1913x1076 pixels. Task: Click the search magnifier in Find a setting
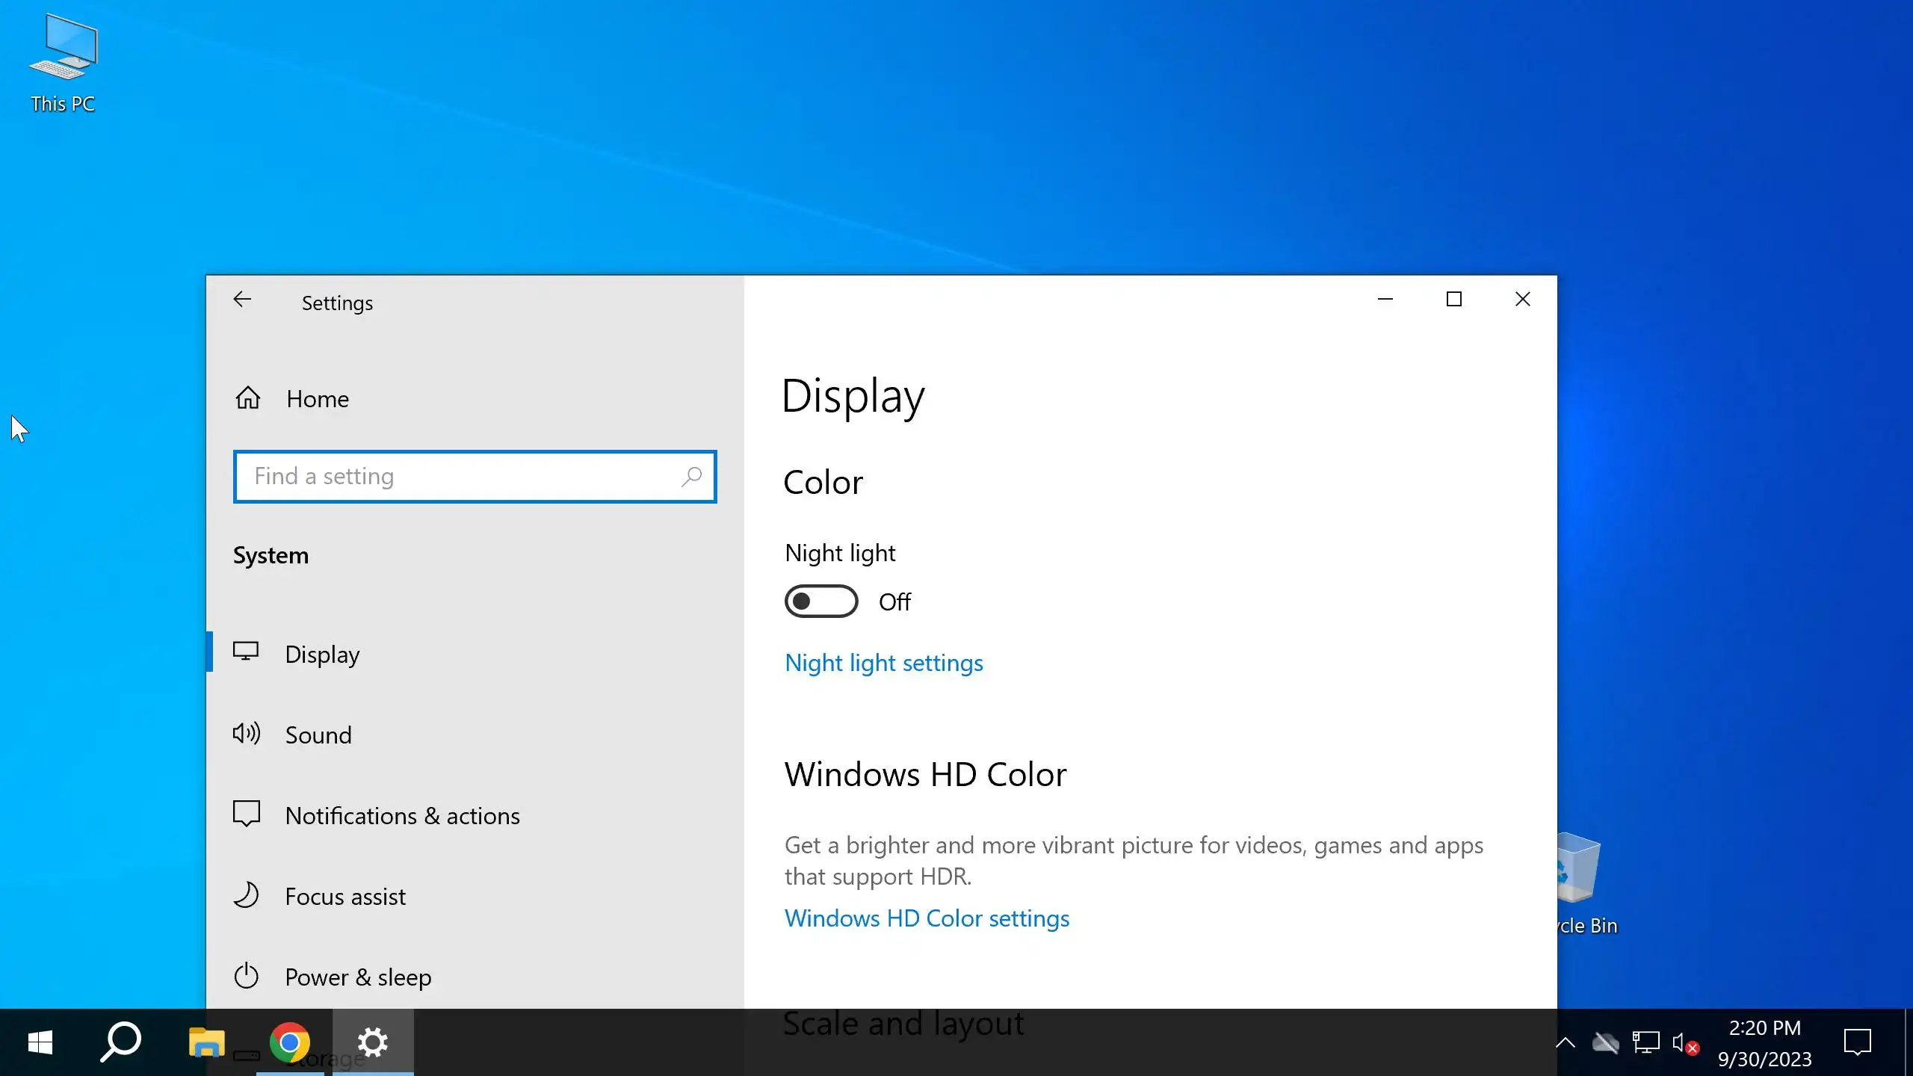(691, 477)
